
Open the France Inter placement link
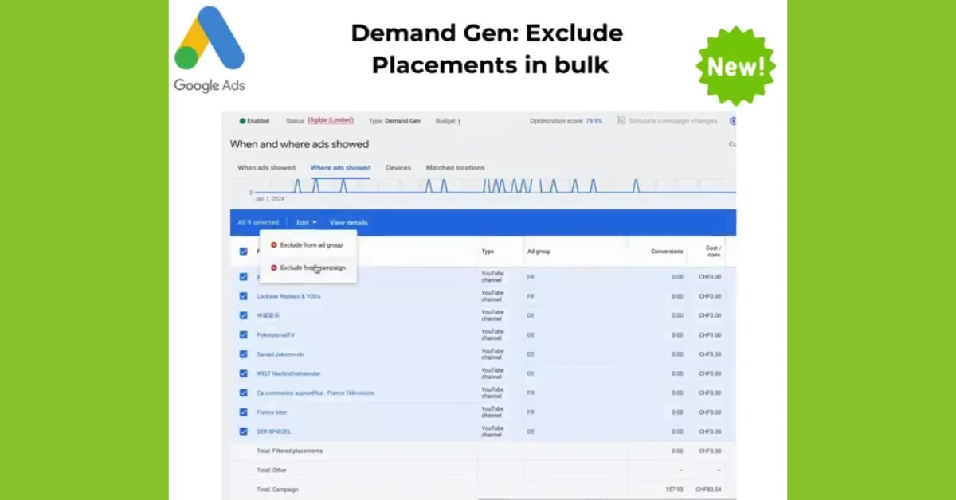click(272, 412)
